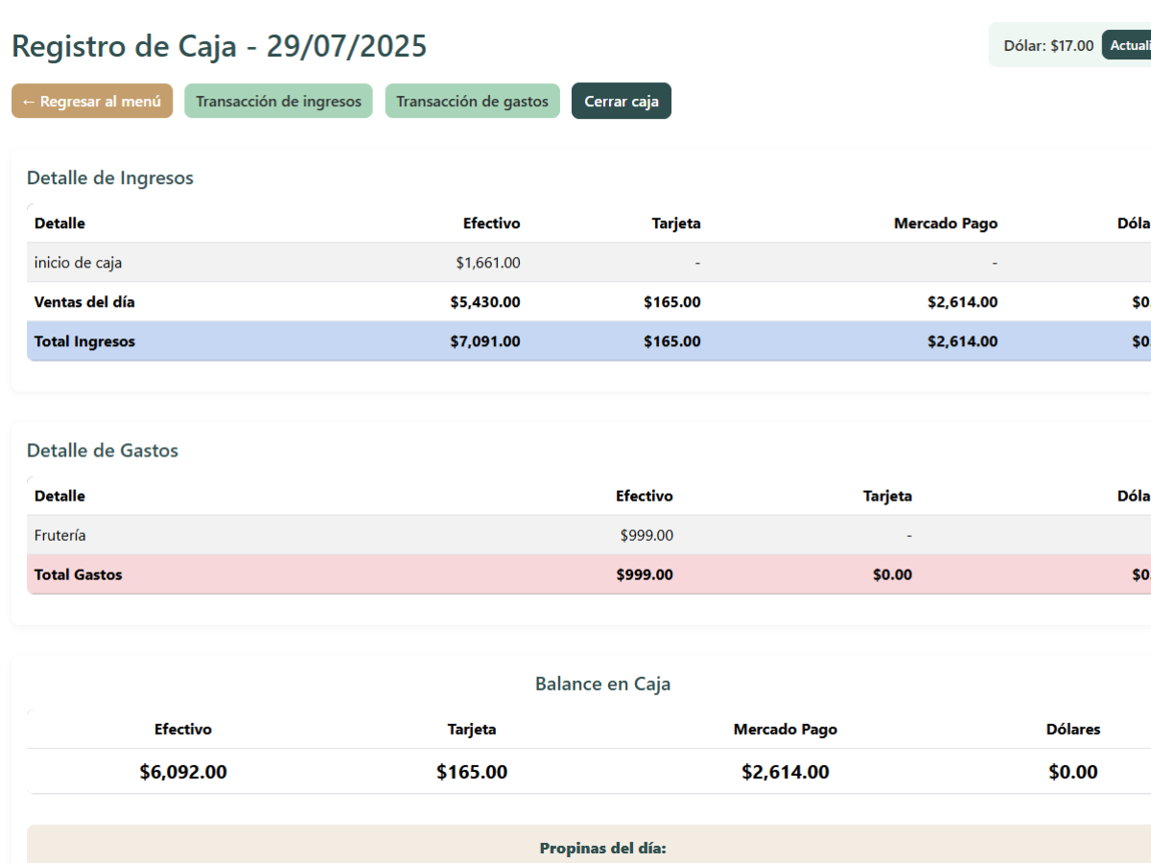Viewport: 1151px width, 863px height.
Task: Update the dollar rate with Actualizar
Action: click(x=1128, y=45)
